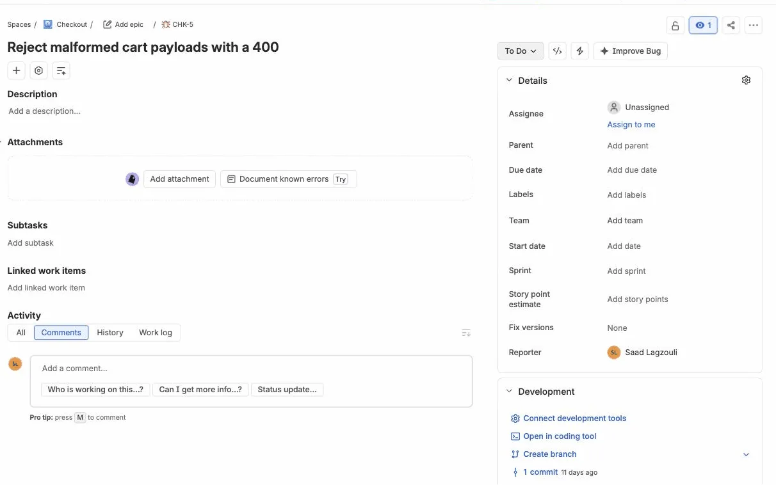The height and width of the screenshot is (485, 776).
Task: Collapse the Development section
Action: pos(510,392)
